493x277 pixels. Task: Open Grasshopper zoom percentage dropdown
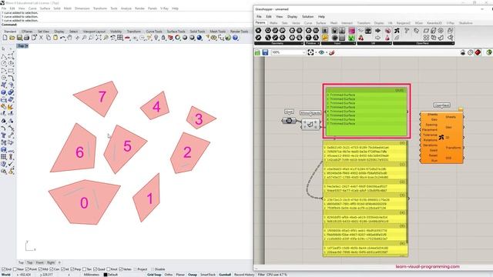pos(304,52)
